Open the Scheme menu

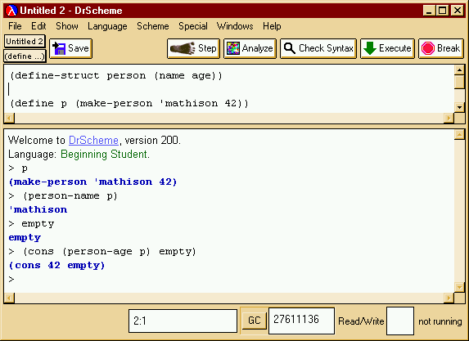[153, 26]
